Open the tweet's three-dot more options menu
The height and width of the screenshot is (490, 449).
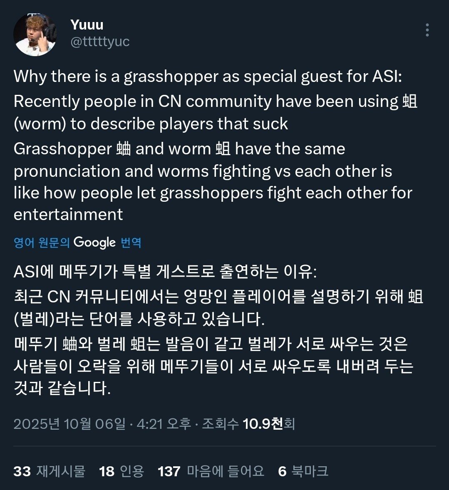(427, 30)
